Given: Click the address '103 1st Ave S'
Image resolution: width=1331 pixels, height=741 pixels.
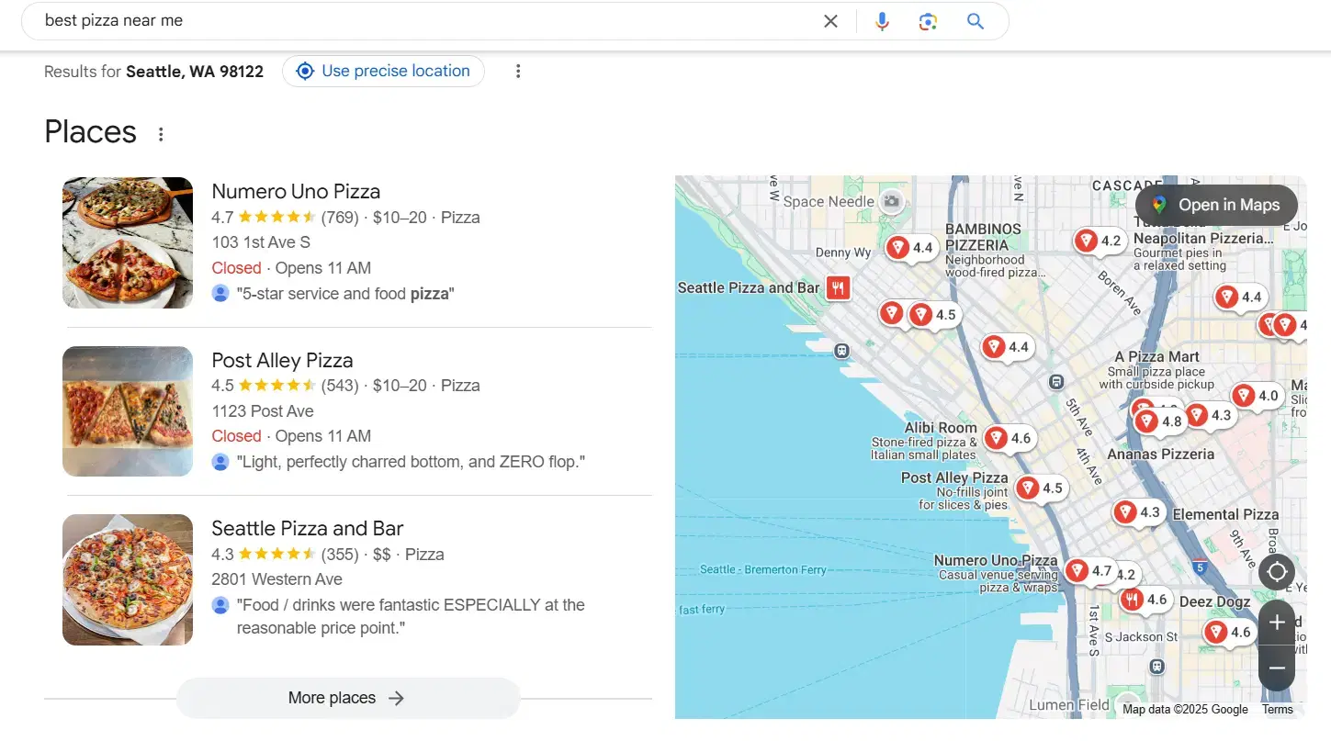Looking at the screenshot, I should pos(261,242).
